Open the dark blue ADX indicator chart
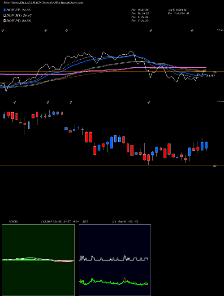The height and width of the screenshot is (296, 224). (115, 260)
